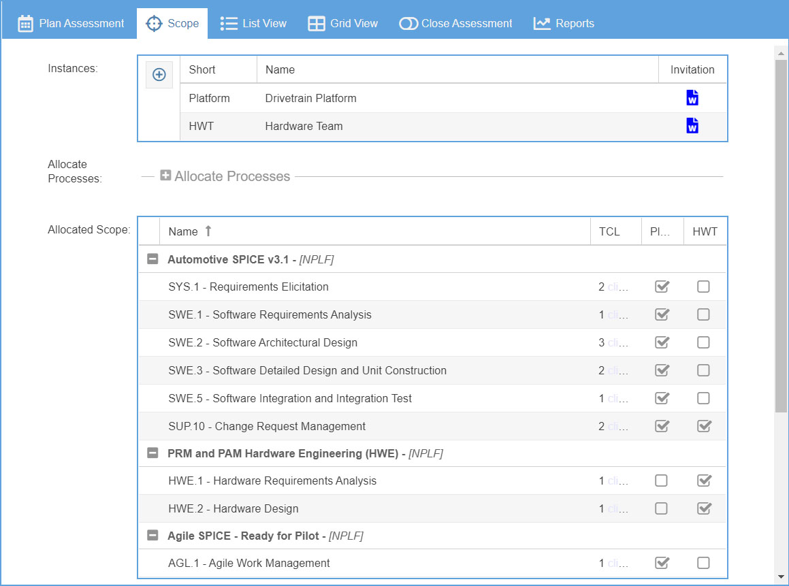This screenshot has height=586, width=789.
Task: Check HWT for SYS.1 Requirements Elicitation
Action: pos(703,287)
